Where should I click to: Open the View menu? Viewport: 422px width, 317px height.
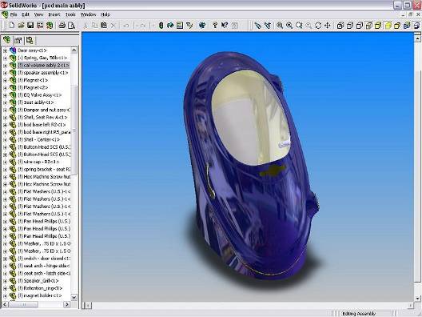[38, 14]
